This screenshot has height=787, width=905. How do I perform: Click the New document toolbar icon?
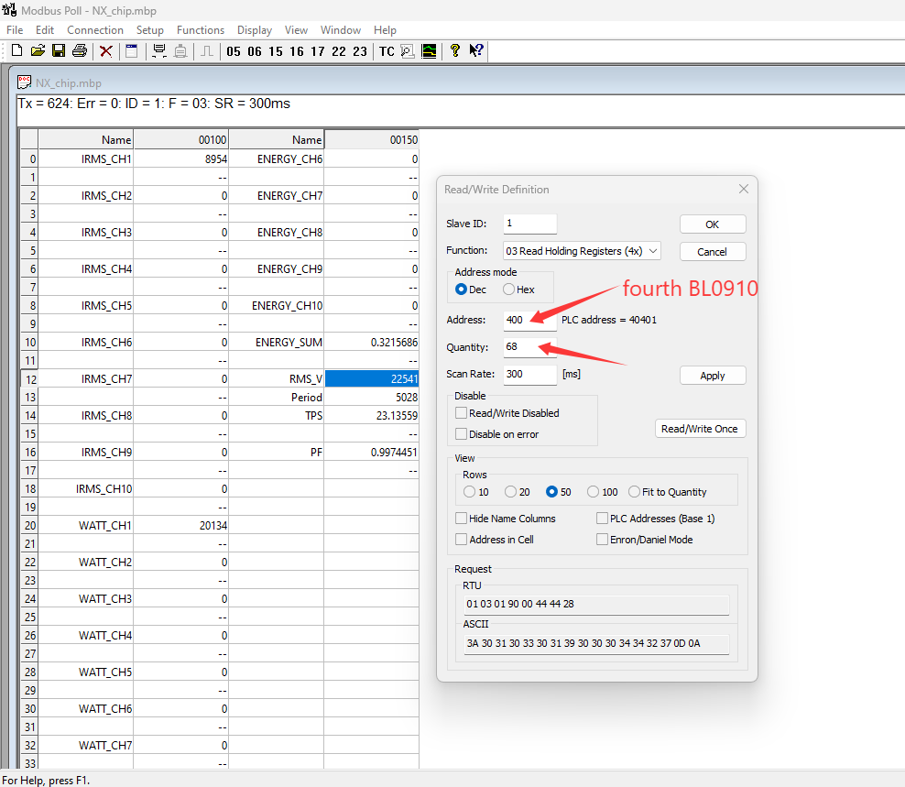pyautogui.click(x=16, y=51)
